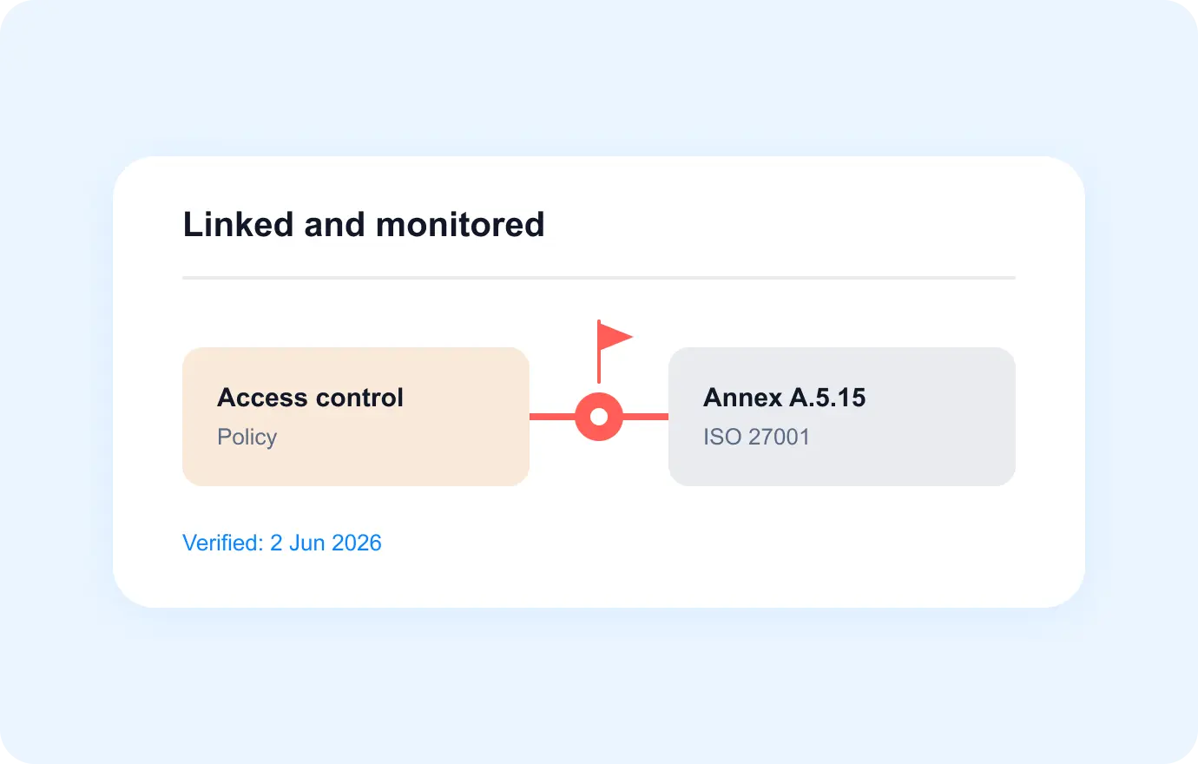Open the Annex A.5.15 card
Screen dimensions: 1198x764
click(842, 417)
